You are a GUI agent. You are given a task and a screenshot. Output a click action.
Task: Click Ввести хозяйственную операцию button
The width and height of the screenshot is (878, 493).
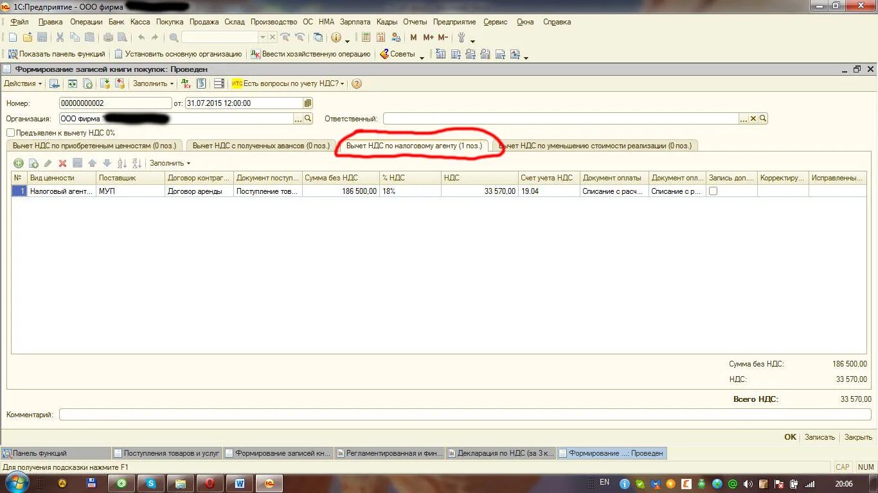[311, 54]
